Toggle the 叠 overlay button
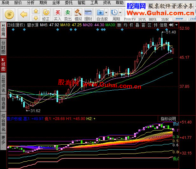 137,25
